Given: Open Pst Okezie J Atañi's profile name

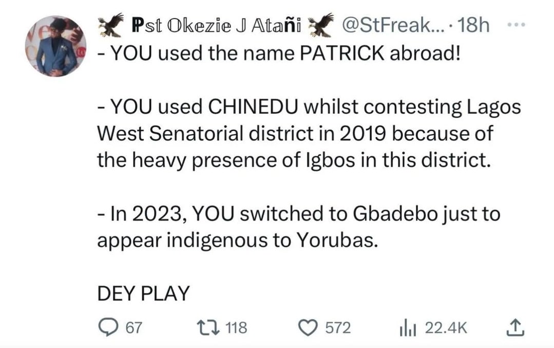Looking at the screenshot, I should pos(216,25).
